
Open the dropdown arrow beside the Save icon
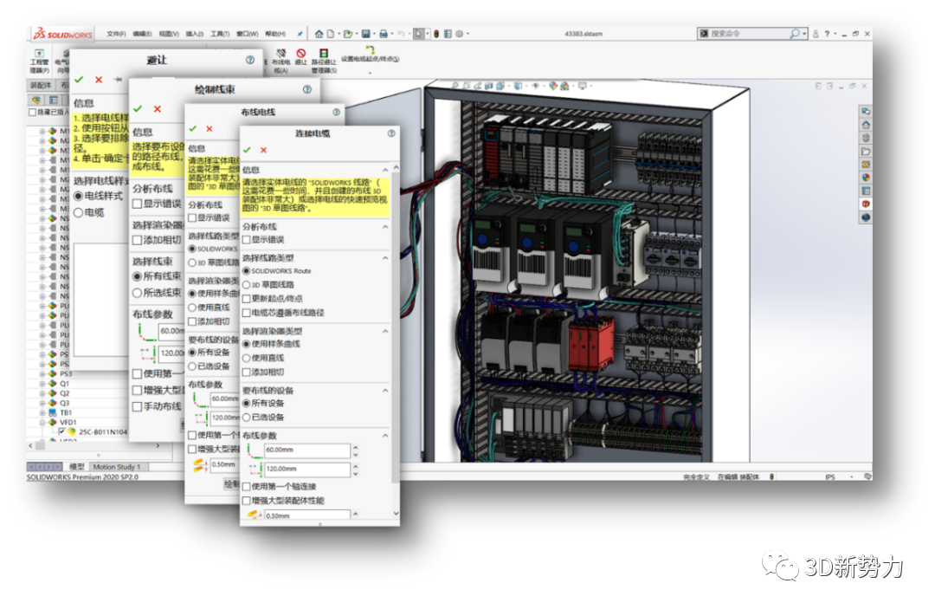(x=374, y=33)
